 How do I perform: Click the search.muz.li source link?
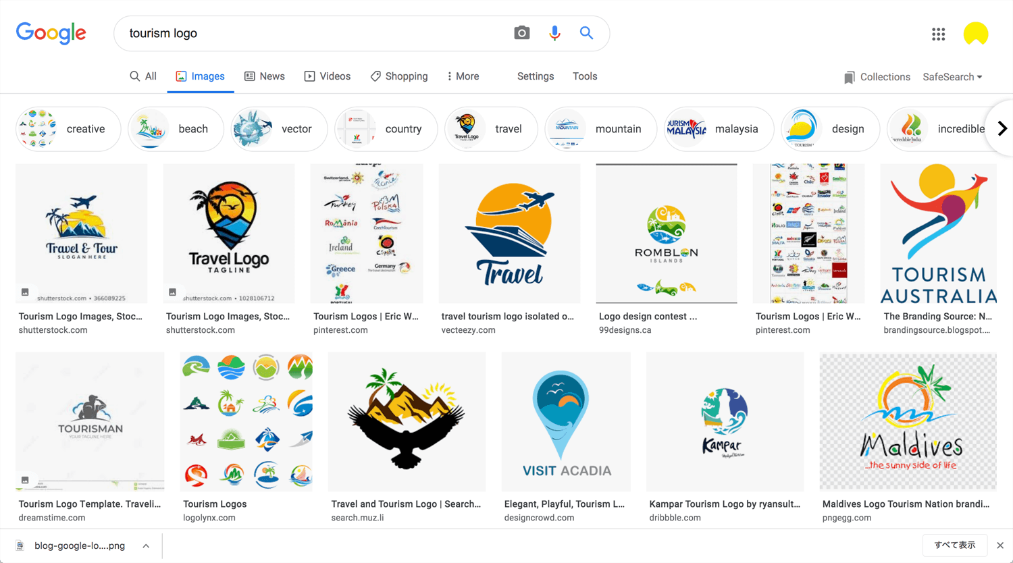pyautogui.click(x=357, y=518)
